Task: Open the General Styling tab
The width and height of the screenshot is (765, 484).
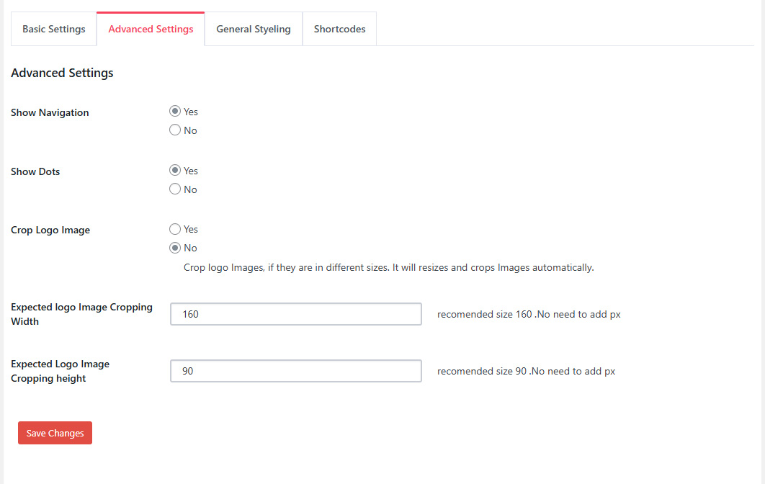Action: 254,30
